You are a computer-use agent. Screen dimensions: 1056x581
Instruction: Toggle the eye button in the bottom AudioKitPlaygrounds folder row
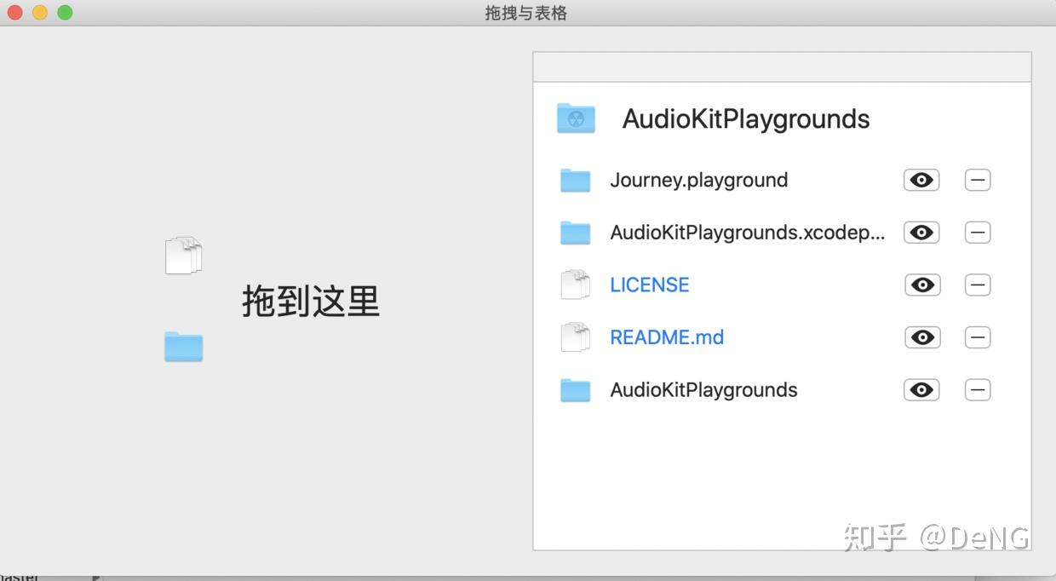pyautogui.click(x=921, y=390)
